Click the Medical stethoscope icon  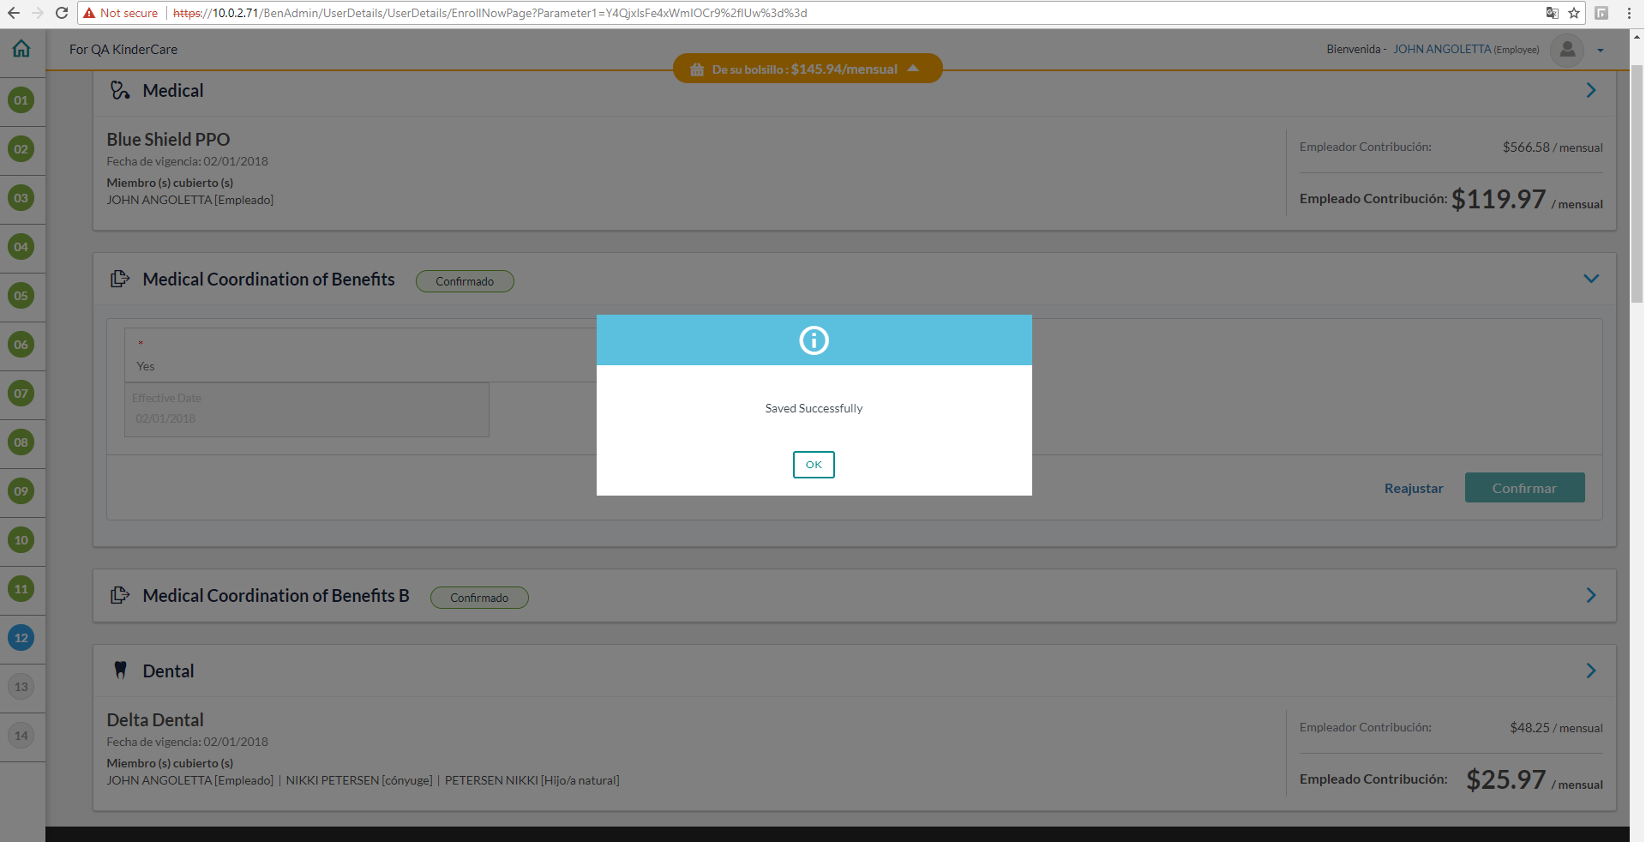[120, 91]
